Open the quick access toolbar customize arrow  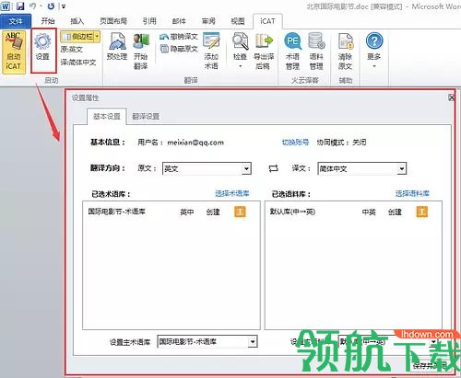tap(64, 6)
